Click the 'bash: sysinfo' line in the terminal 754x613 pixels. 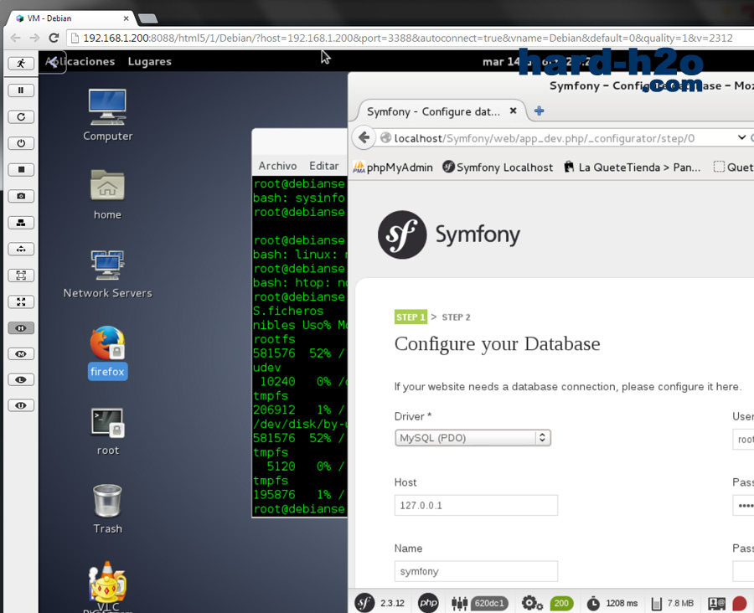[x=299, y=198]
